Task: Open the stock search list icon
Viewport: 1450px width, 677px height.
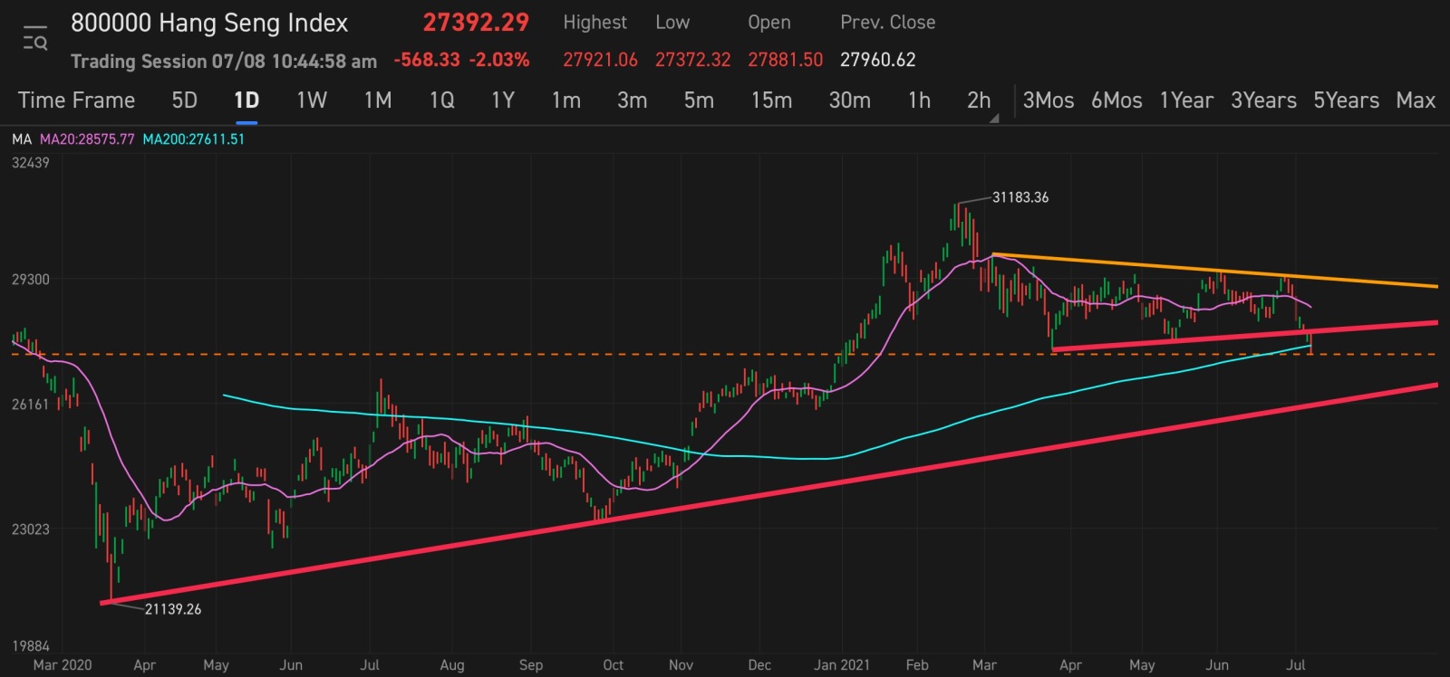Action: click(x=34, y=38)
